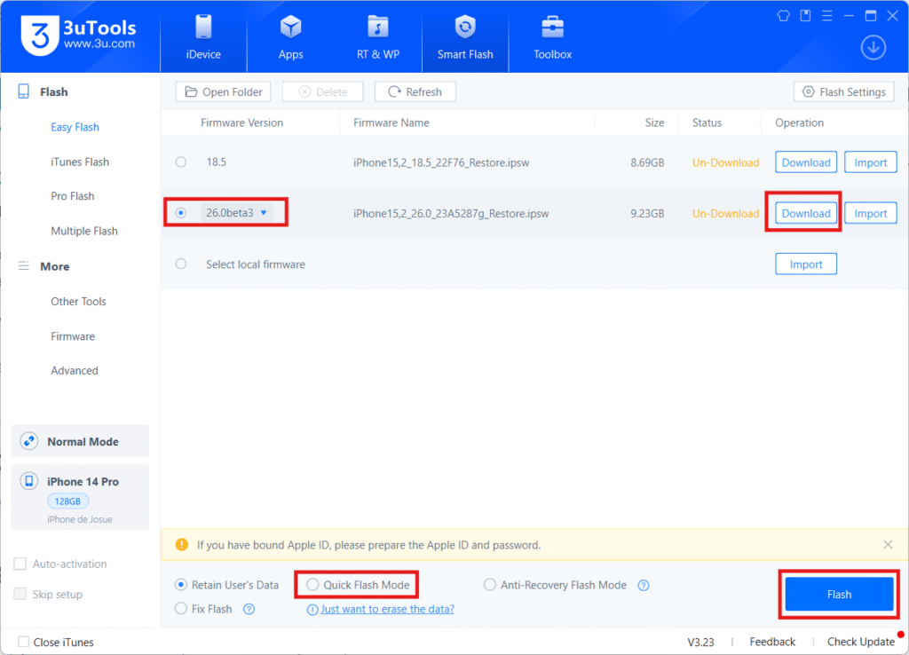Click the Size column header
The width and height of the screenshot is (909, 655).
pyautogui.click(x=654, y=122)
